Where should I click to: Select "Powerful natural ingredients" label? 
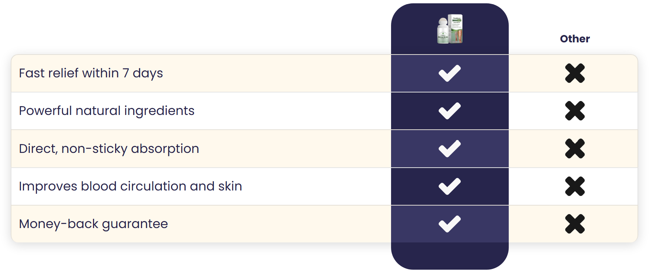point(107,111)
